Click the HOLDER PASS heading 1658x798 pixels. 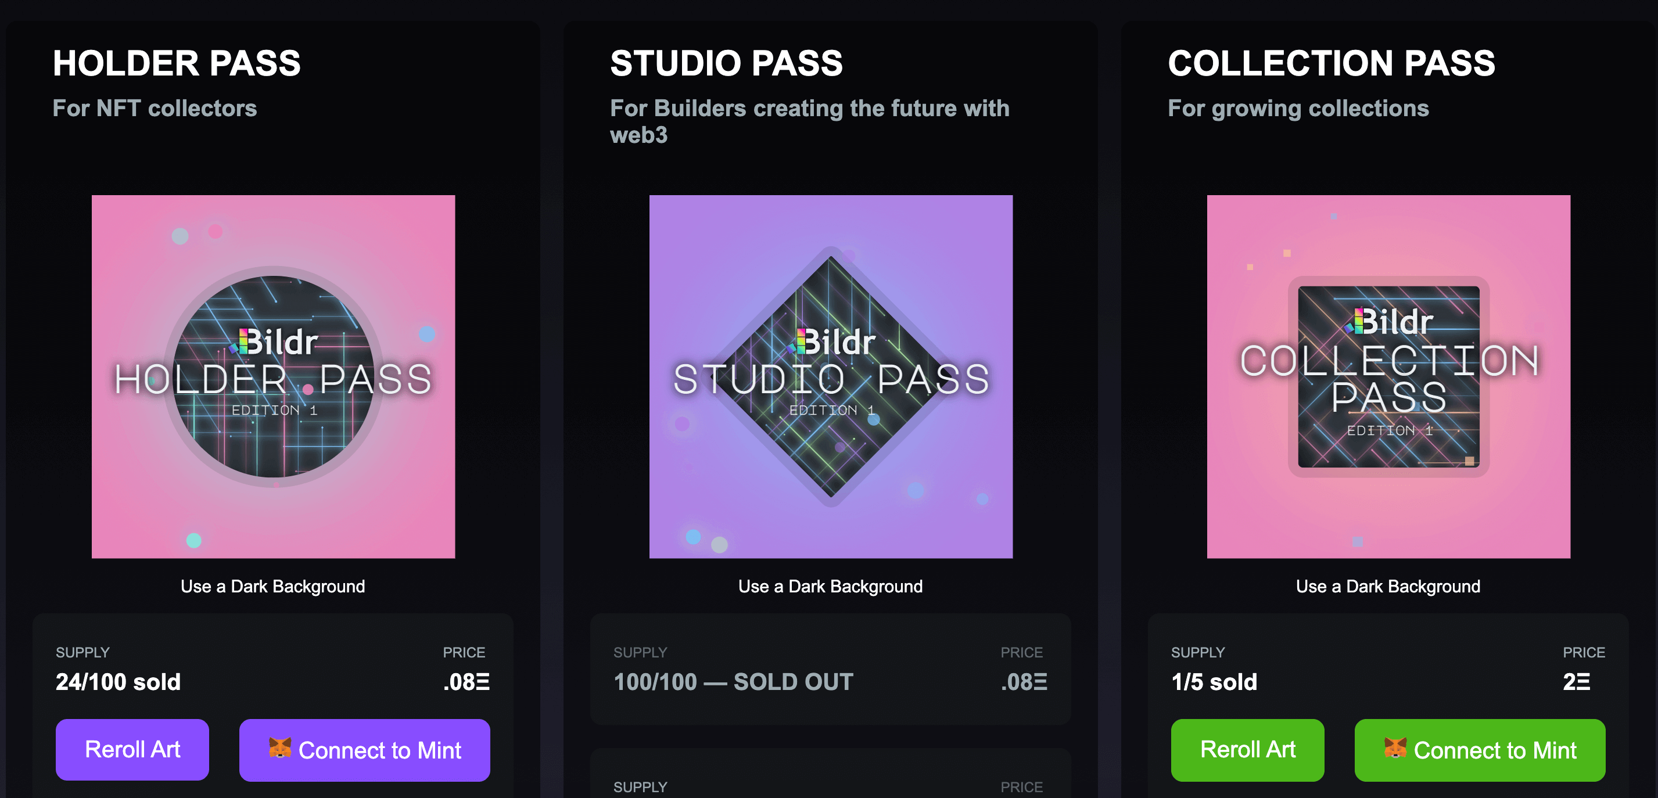pyautogui.click(x=177, y=63)
